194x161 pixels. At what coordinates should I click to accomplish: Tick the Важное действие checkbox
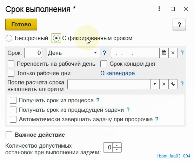coord(9,135)
